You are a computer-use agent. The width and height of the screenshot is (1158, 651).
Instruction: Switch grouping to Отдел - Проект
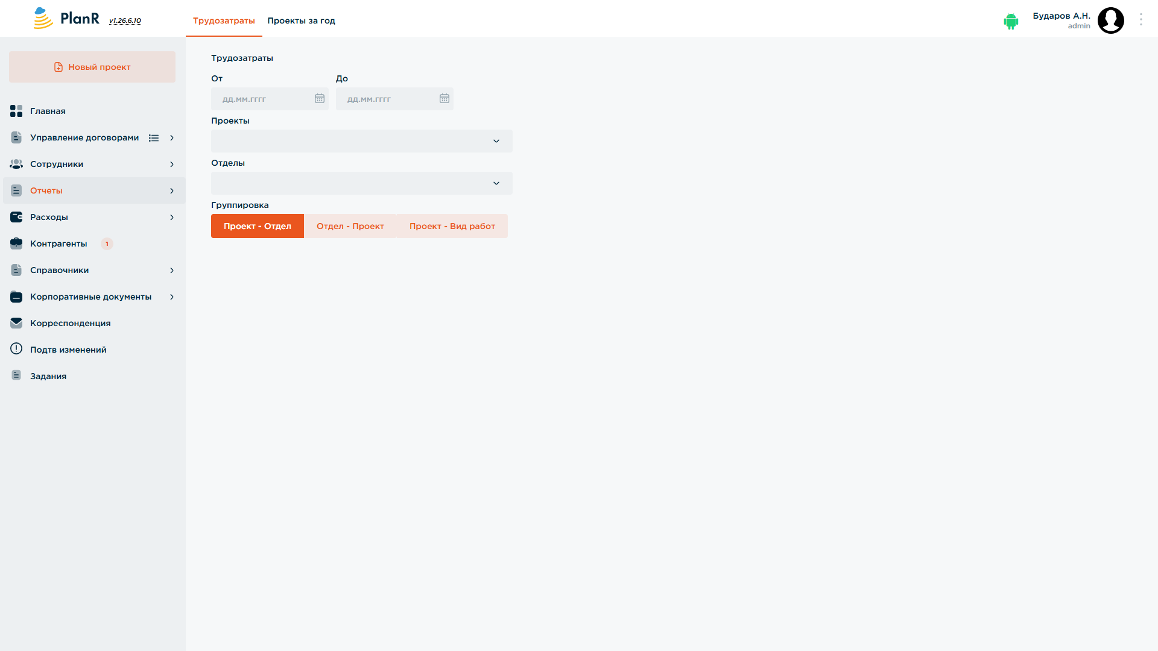pos(350,226)
